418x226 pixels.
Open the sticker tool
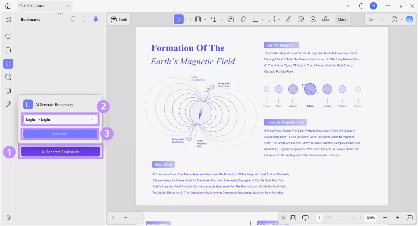pos(301,19)
